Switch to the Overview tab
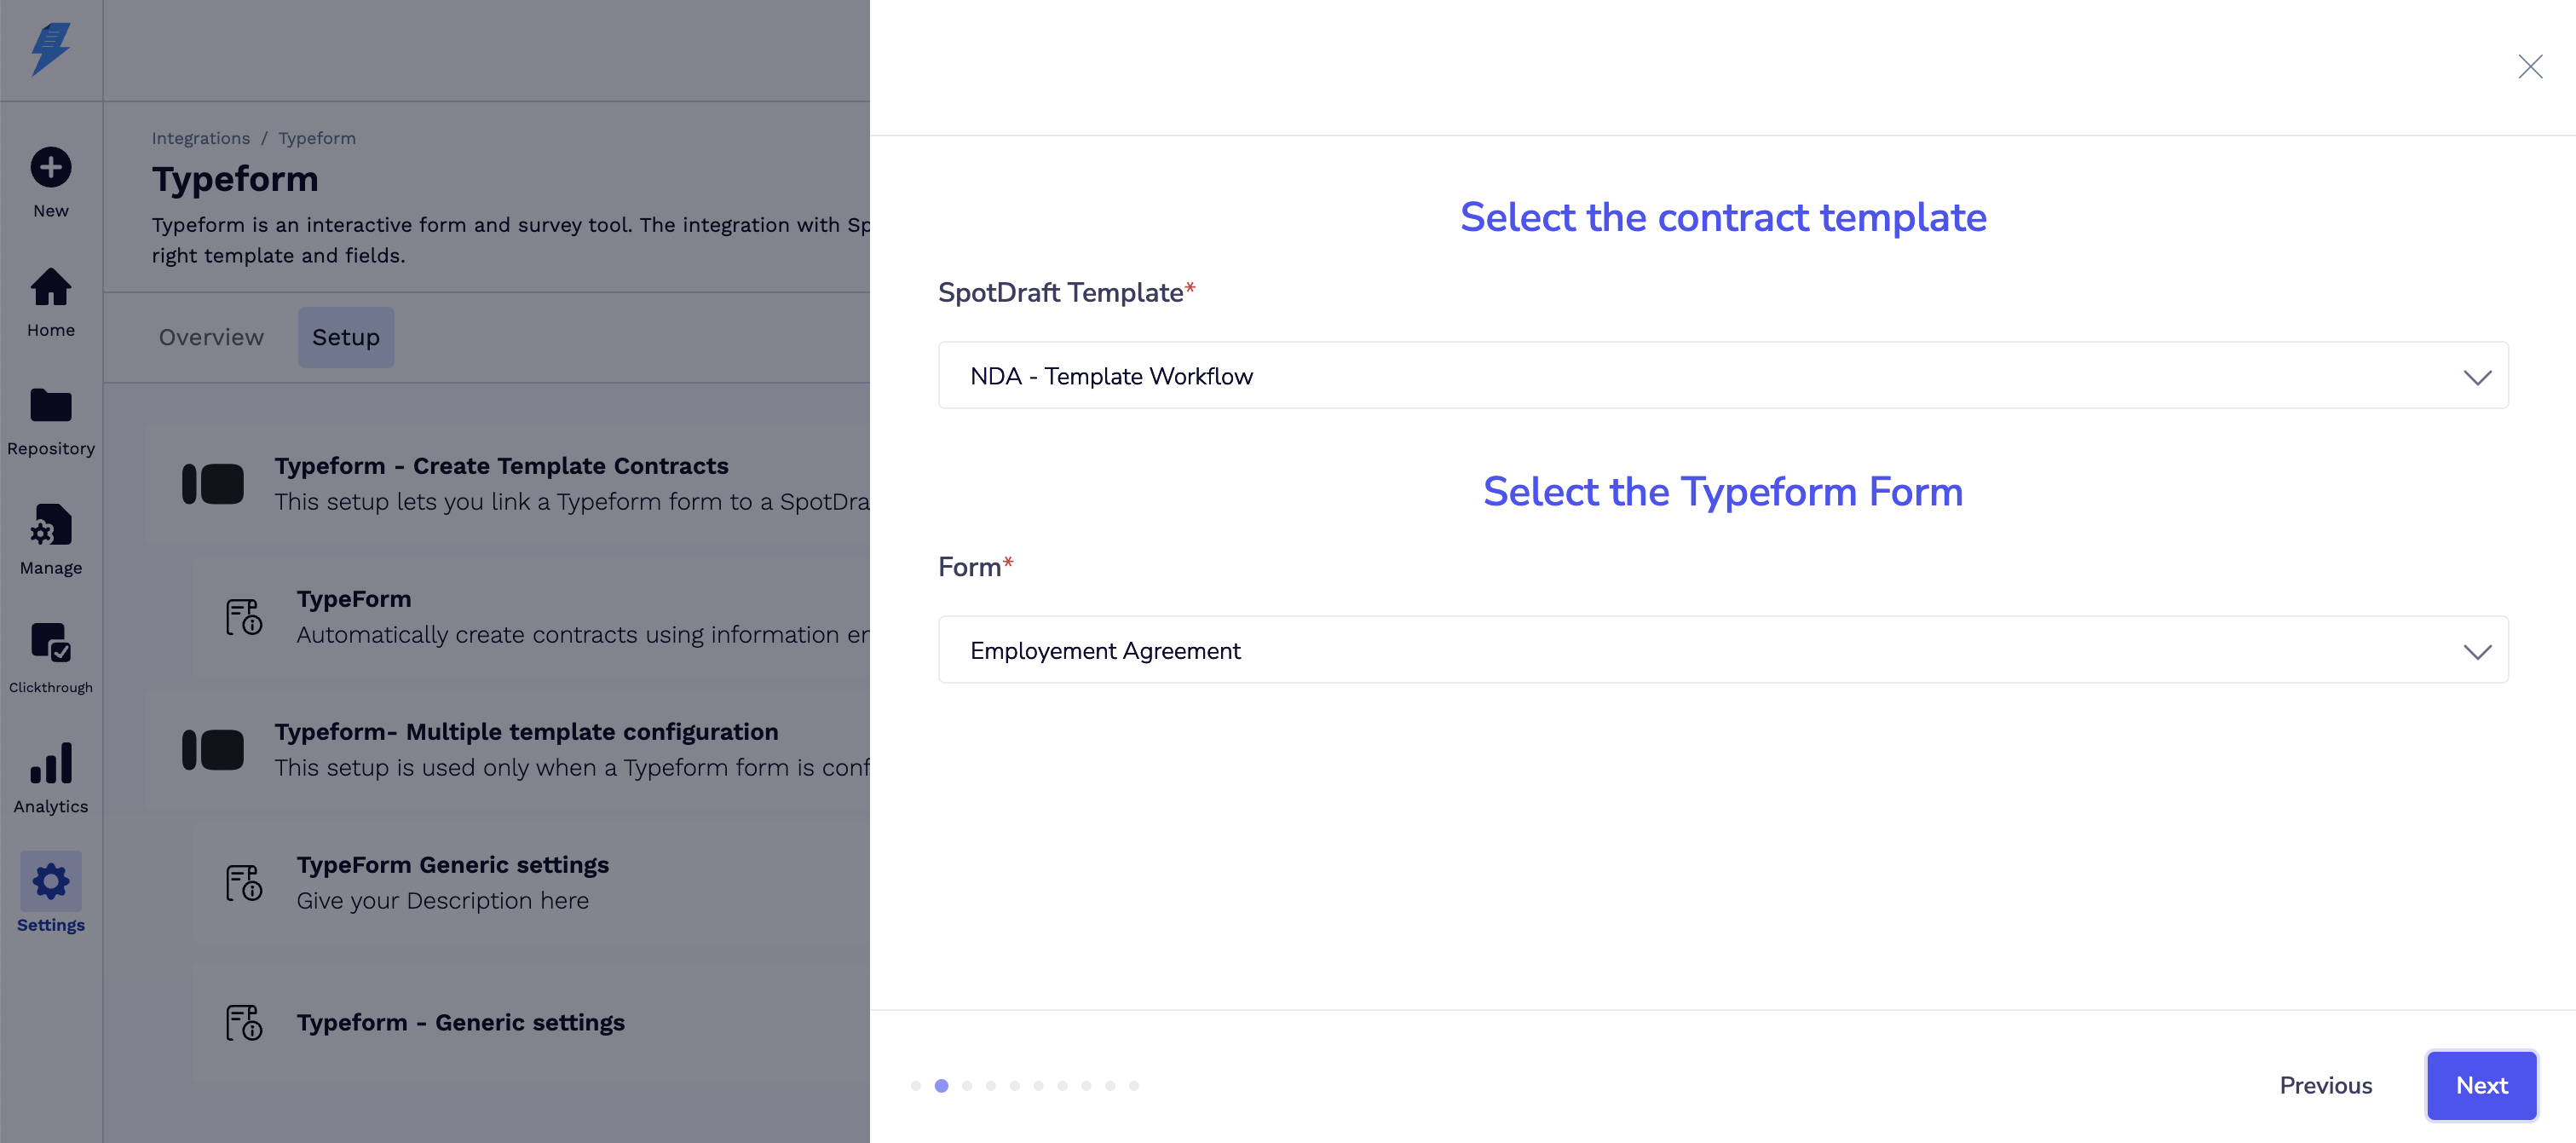 pyautogui.click(x=211, y=337)
